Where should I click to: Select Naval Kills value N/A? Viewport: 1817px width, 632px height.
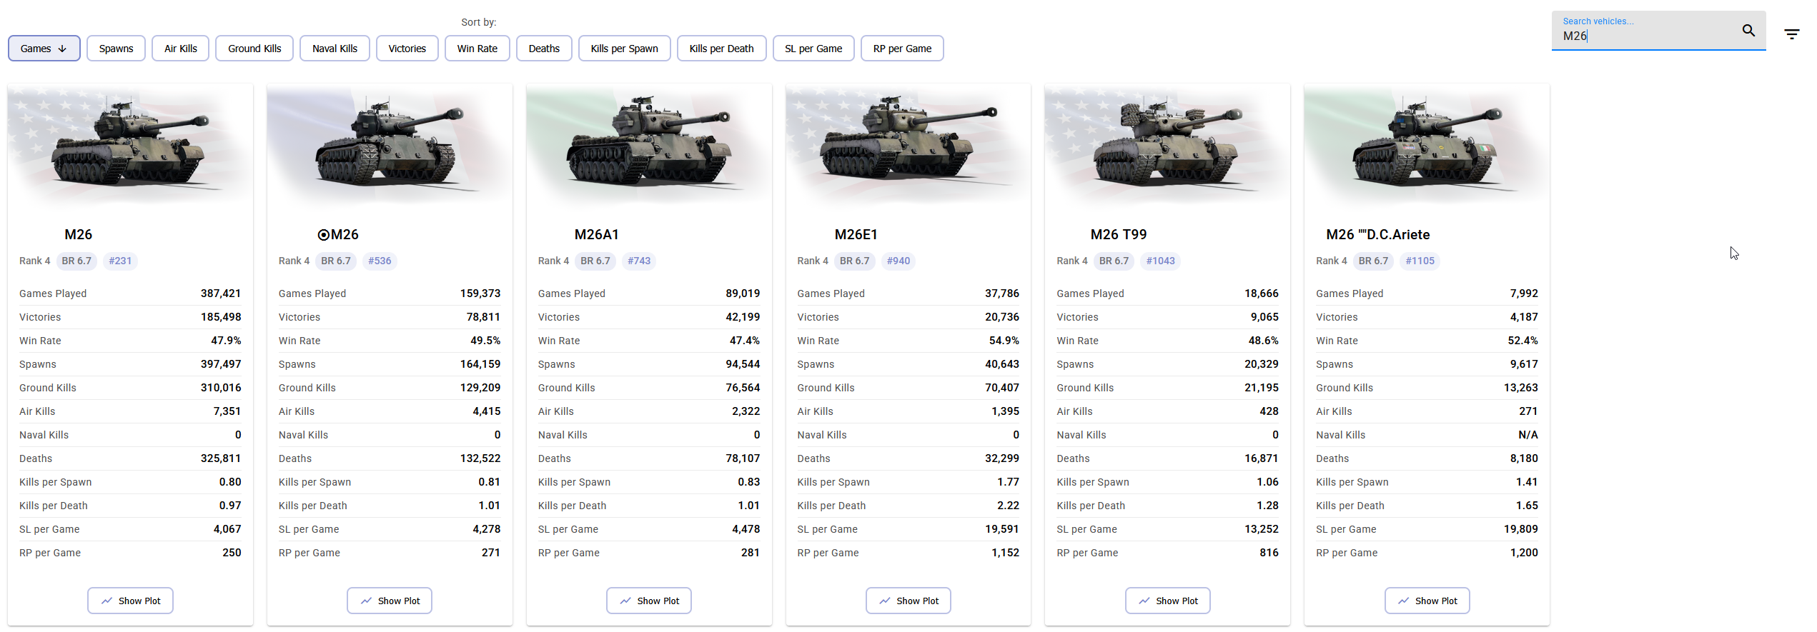[1528, 435]
